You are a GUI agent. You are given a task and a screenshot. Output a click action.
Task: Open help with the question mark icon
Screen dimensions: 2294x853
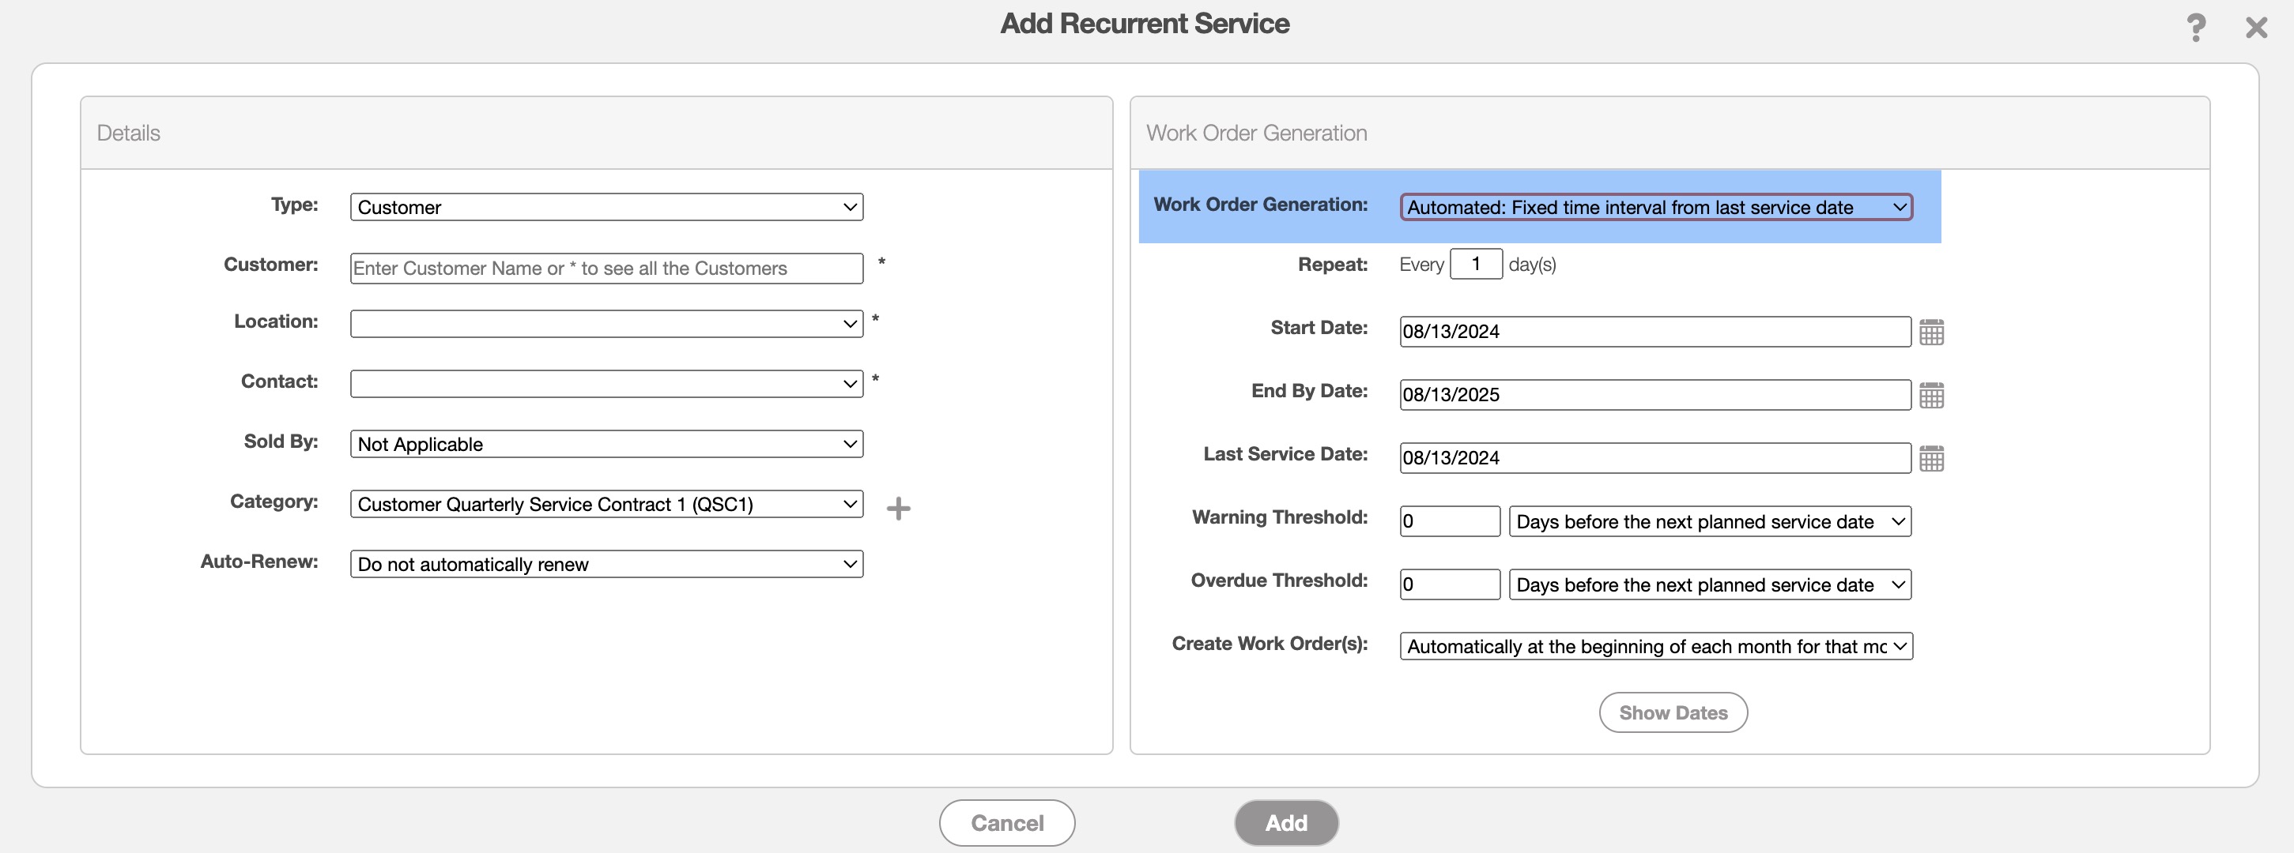pos(2195,27)
